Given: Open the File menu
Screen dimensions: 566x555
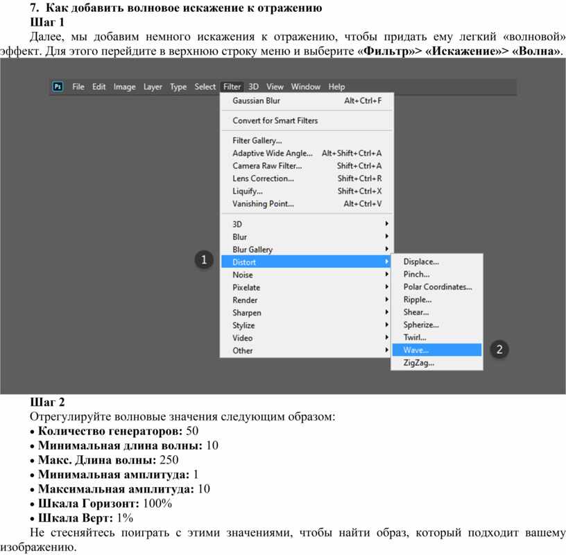Looking at the screenshot, I should coord(78,87).
